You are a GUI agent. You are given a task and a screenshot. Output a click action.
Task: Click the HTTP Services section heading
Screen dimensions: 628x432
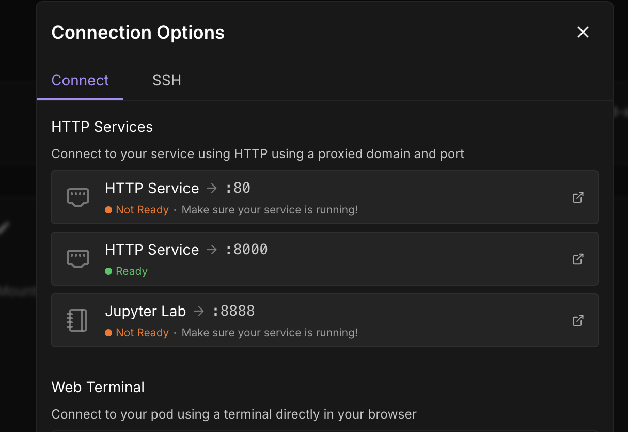click(x=102, y=127)
